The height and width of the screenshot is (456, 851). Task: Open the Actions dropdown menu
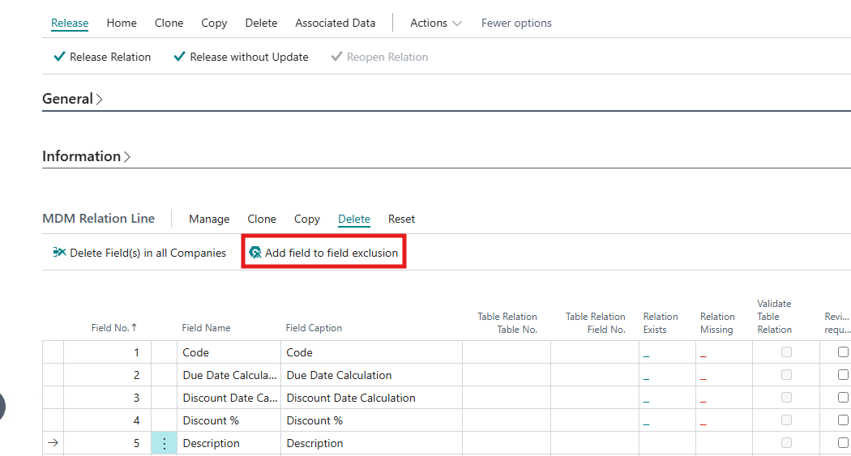(436, 23)
